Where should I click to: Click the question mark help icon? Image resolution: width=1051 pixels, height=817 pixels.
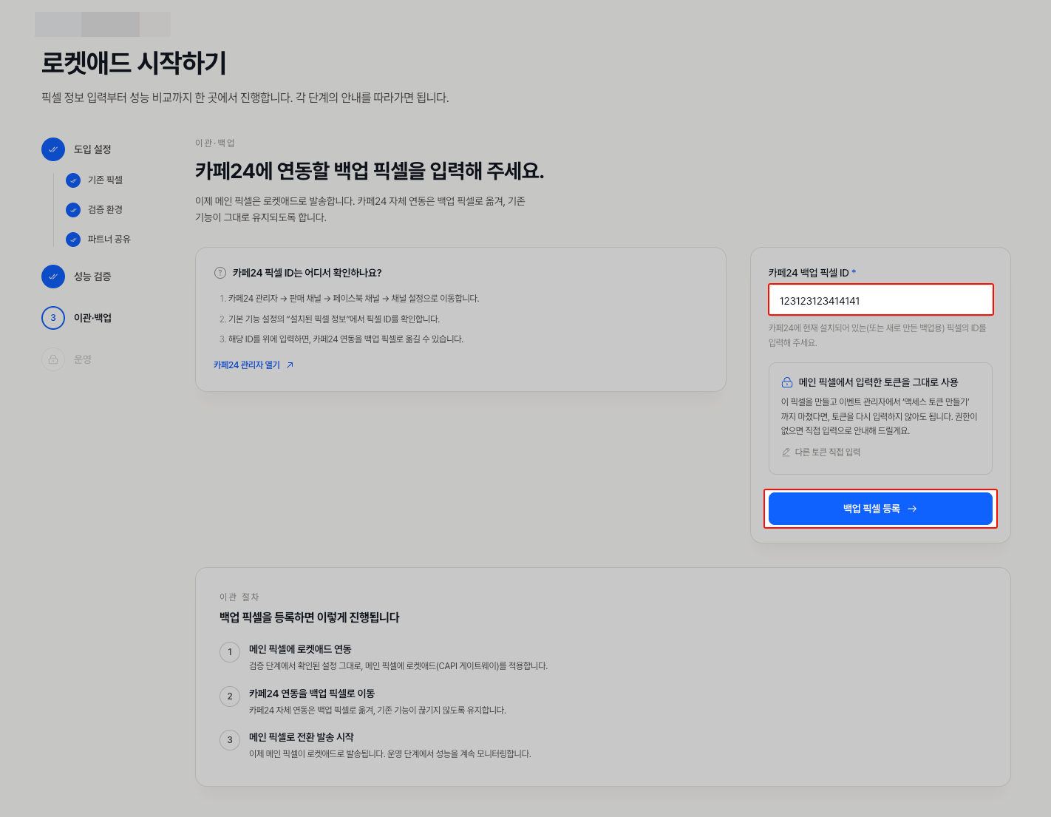click(220, 273)
